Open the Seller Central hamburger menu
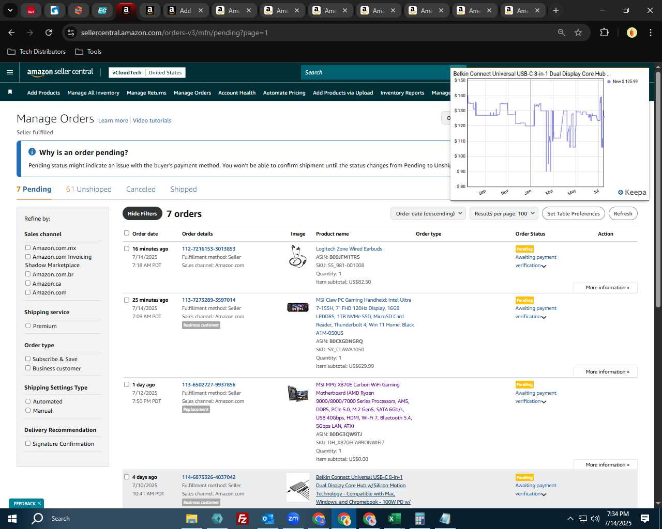Screen dimensions: 662x529 pyautogui.click(x=9, y=72)
